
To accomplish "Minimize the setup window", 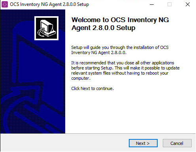I will tap(152, 4).
